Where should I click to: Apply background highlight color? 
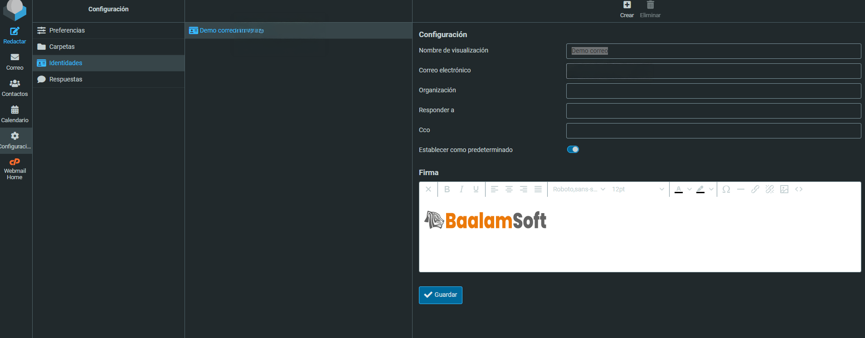(x=700, y=189)
